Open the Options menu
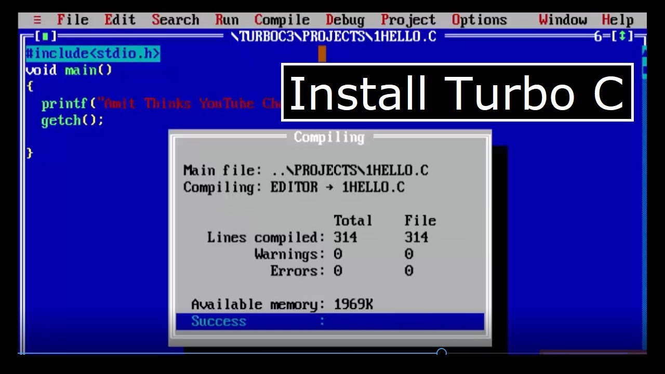This screenshot has width=665, height=374. pos(479,20)
